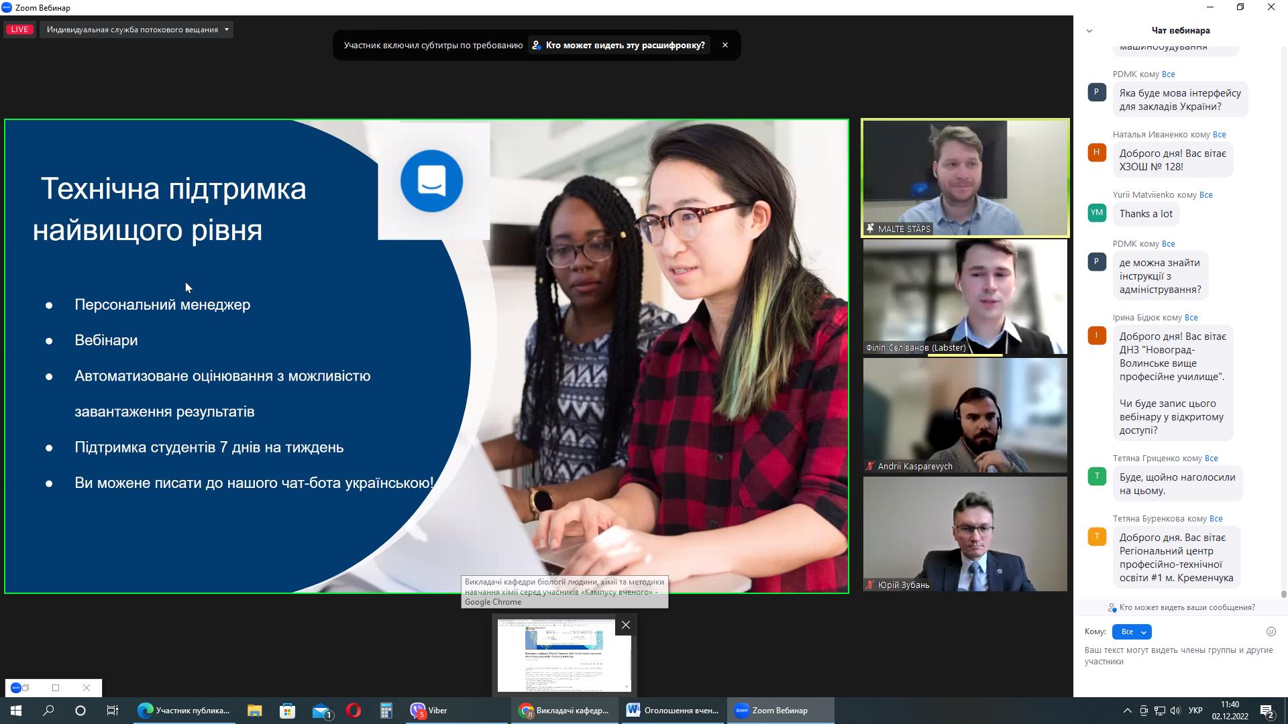Viewport: 1288px width, 724px height.
Task: Open the 'Все' recipient dropdown
Action: [1132, 631]
